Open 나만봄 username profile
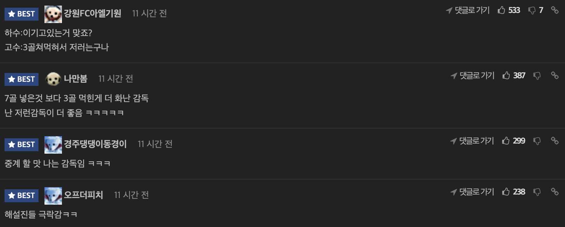The height and width of the screenshot is (227, 565). (x=76, y=79)
